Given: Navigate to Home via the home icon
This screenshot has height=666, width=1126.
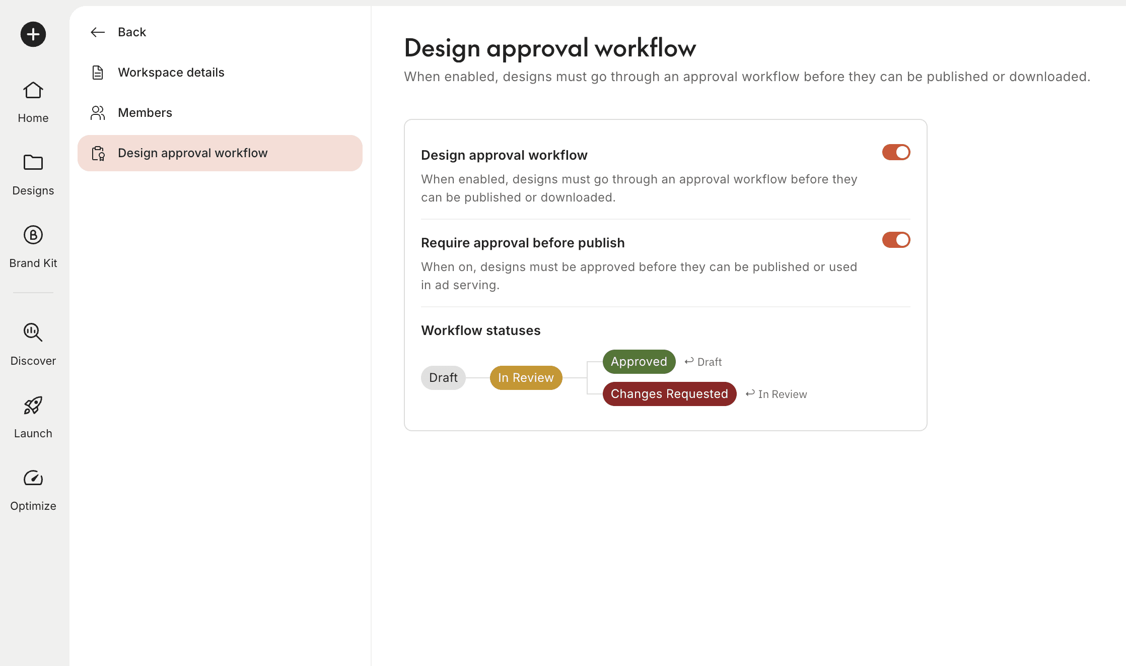Looking at the screenshot, I should (x=33, y=90).
